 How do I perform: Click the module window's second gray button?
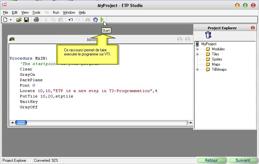click(187, 39)
